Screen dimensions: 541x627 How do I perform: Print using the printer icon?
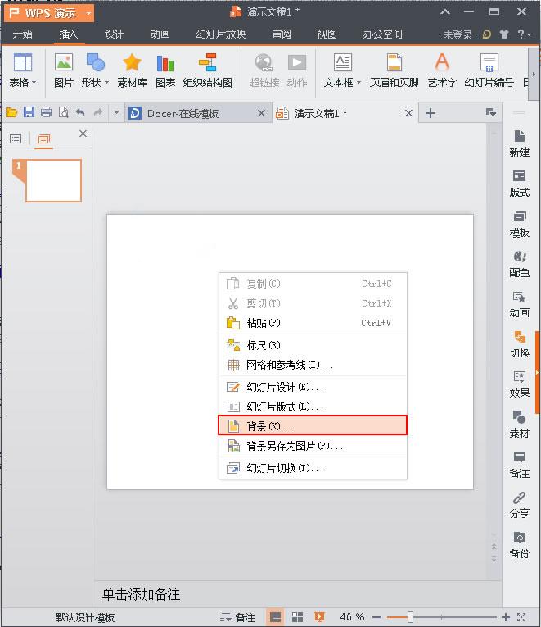[x=47, y=112]
